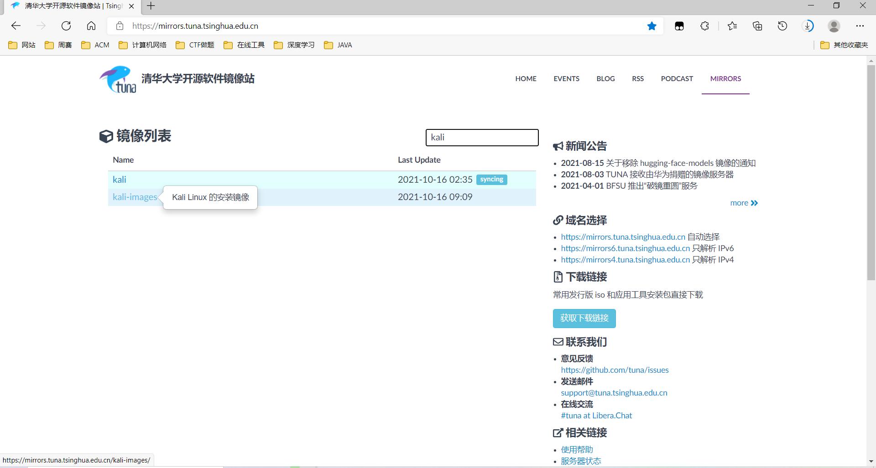Click the scrollbar down arrow
The height and width of the screenshot is (468, 876).
tap(871, 462)
